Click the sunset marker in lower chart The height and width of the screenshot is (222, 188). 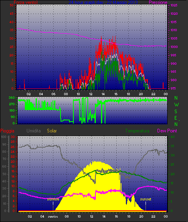146,199
